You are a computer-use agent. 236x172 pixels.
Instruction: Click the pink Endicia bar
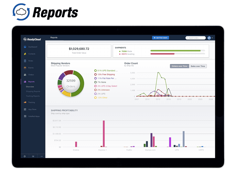point(76,144)
